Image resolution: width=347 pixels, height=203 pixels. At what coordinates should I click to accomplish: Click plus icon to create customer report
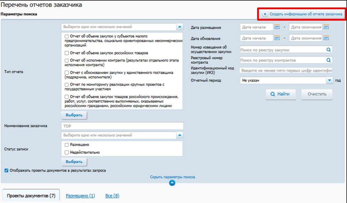(265, 14)
